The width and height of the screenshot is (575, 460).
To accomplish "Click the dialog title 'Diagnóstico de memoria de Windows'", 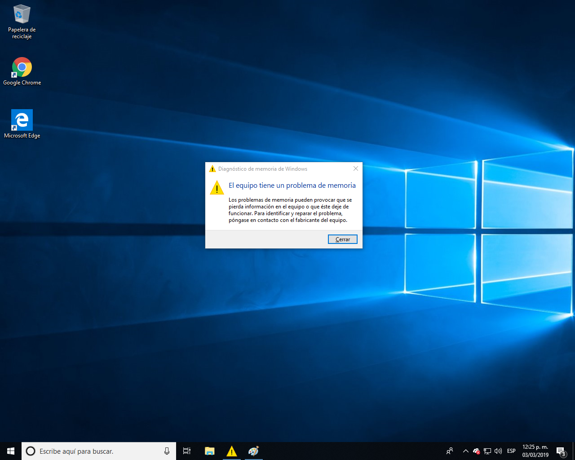I will click(263, 169).
